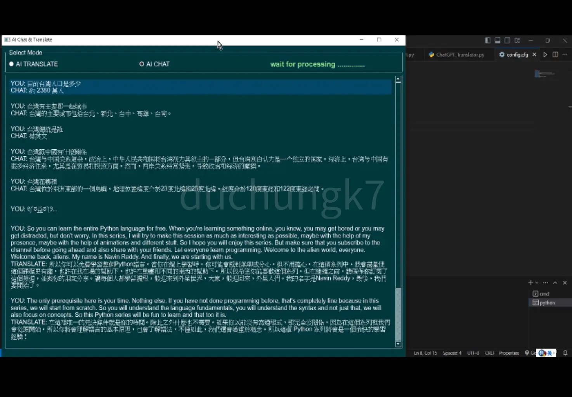
Task: Click the Run Python File play icon
Action: point(545,55)
